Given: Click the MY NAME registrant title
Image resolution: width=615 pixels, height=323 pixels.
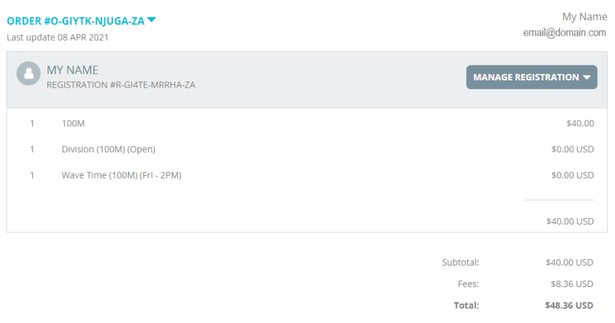Looking at the screenshot, I should [73, 70].
